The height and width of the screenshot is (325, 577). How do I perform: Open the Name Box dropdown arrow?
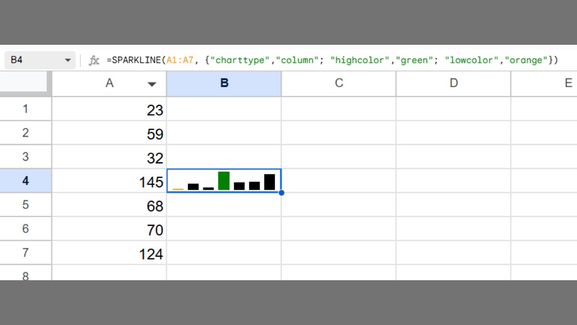(68, 61)
